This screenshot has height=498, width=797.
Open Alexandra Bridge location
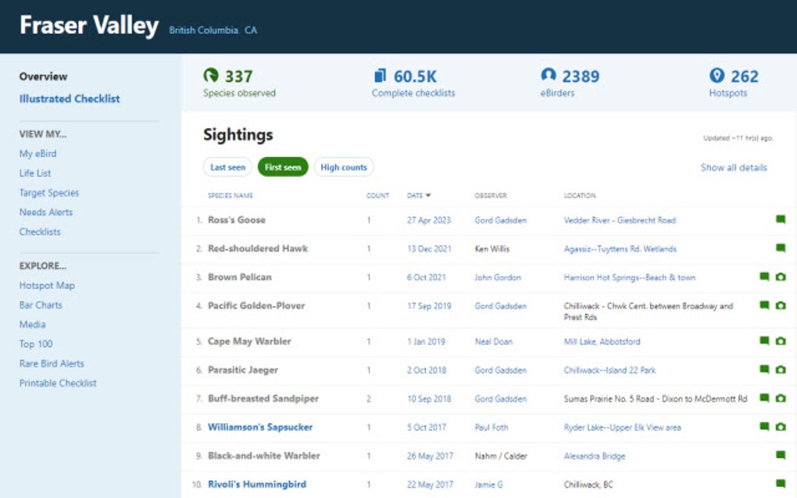tap(594, 456)
